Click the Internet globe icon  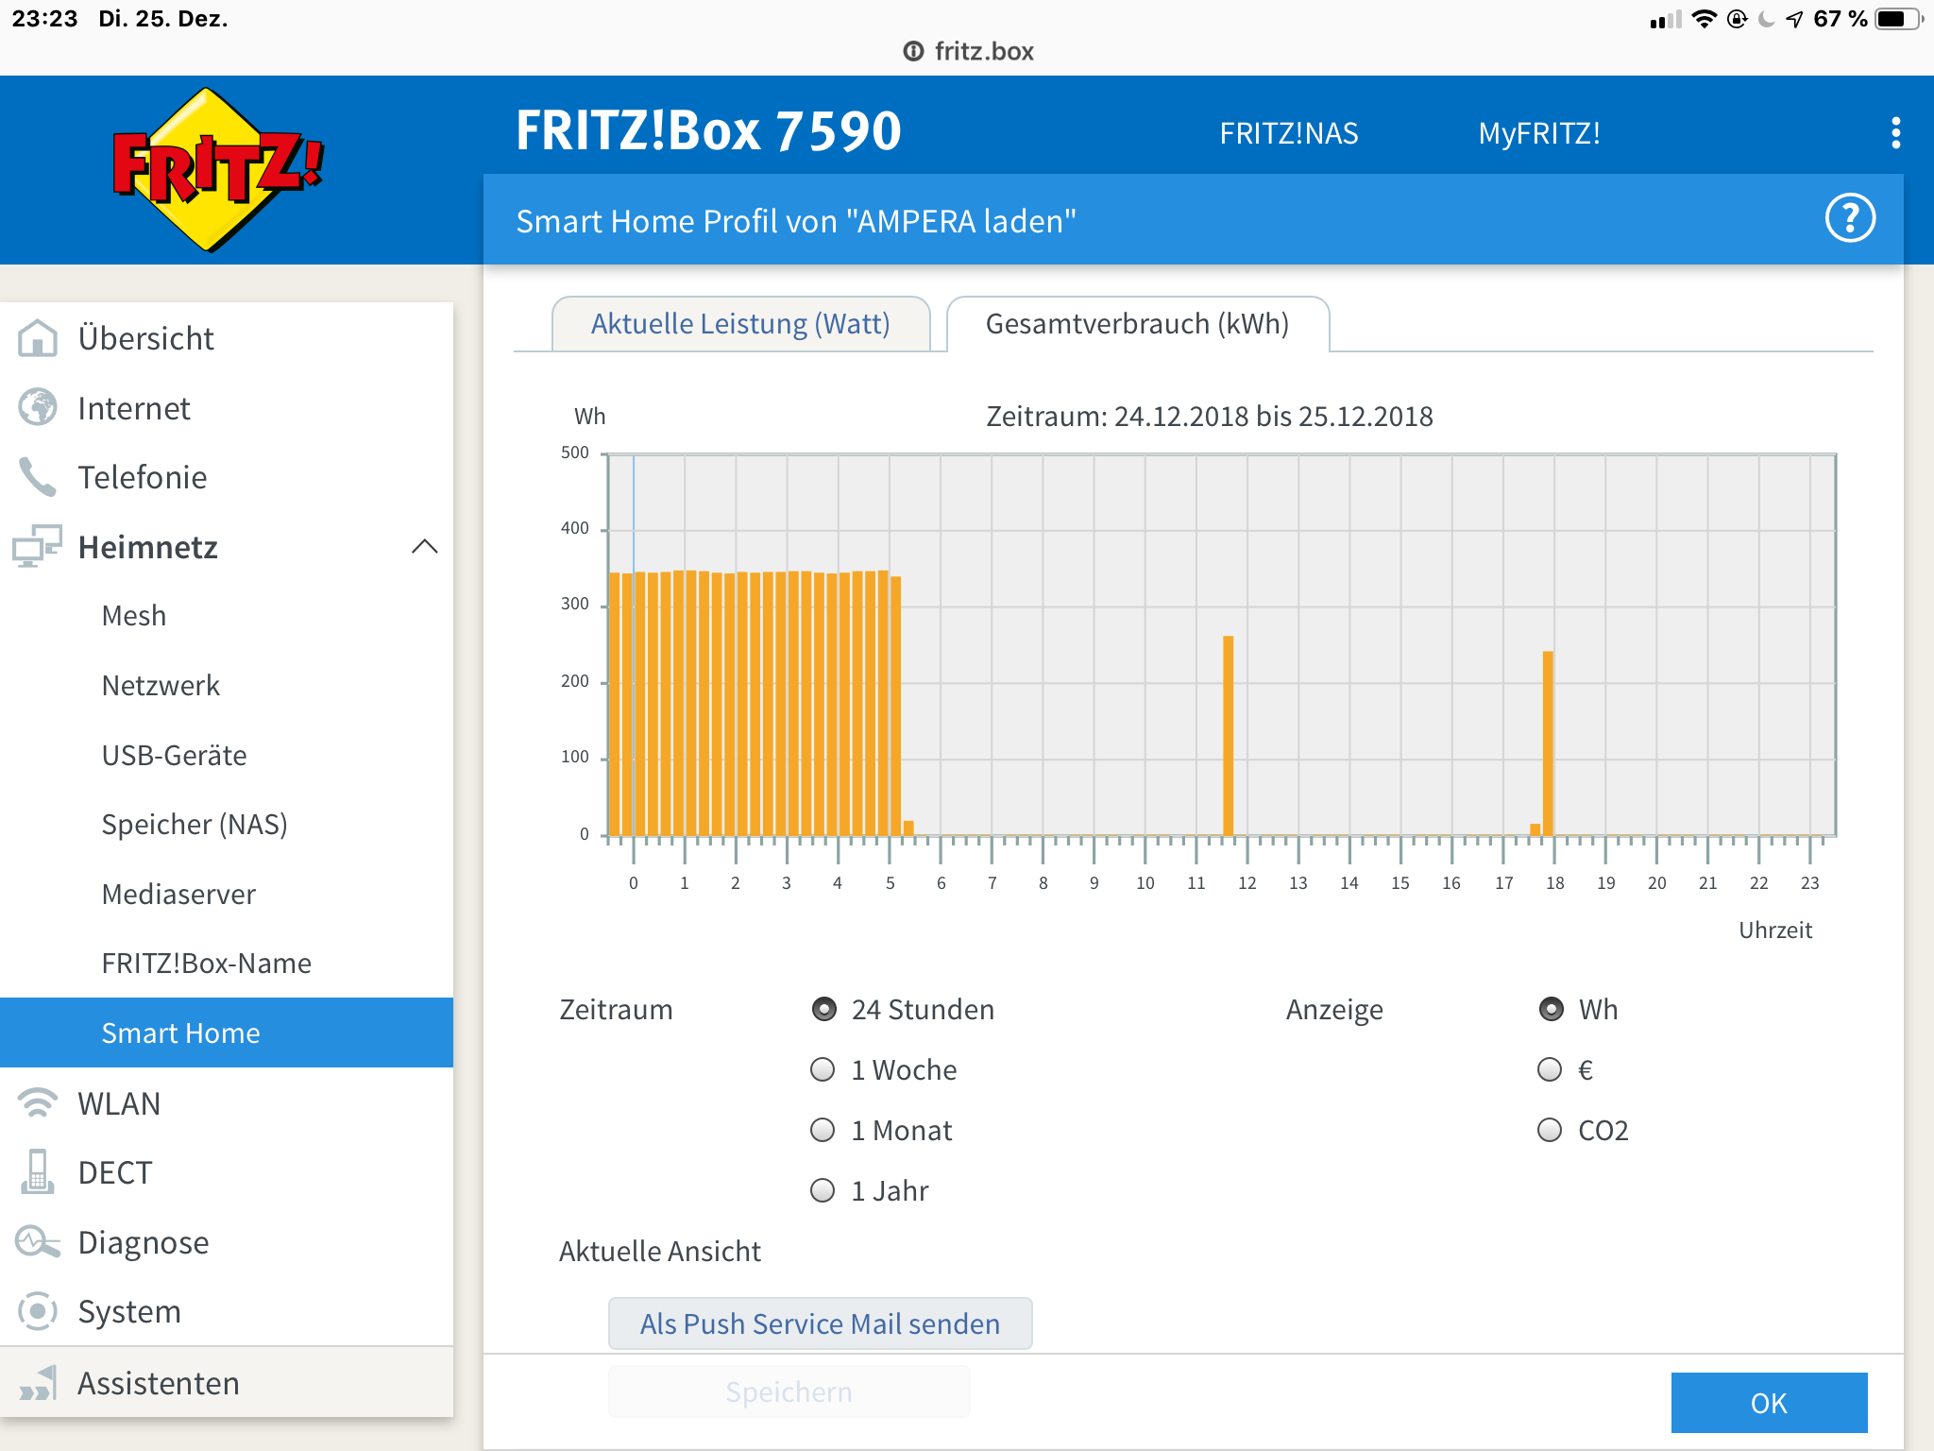(38, 408)
